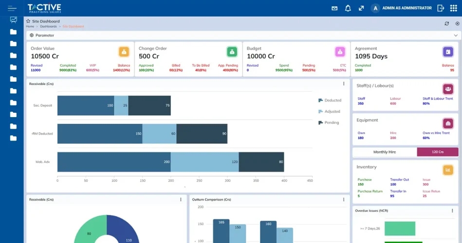Click the Staff & Labour Trent '80%' value
This screenshot has height=243, width=462.
(426, 104)
